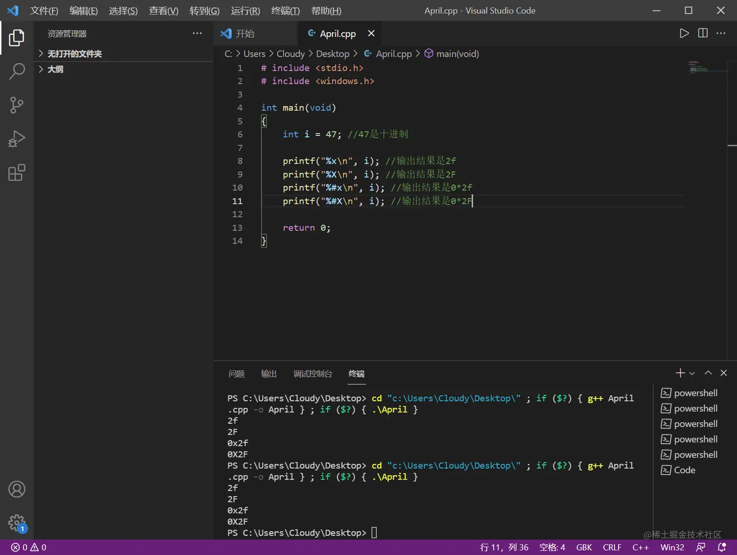Click the CRLF line ending indicator

coord(612,547)
